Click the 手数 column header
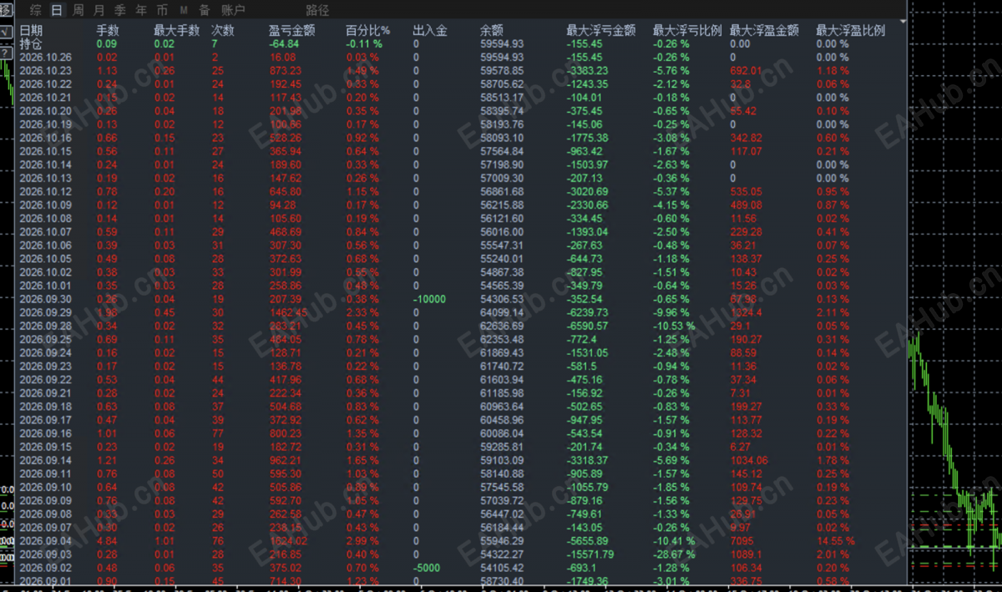The image size is (1002, 592). point(109,30)
